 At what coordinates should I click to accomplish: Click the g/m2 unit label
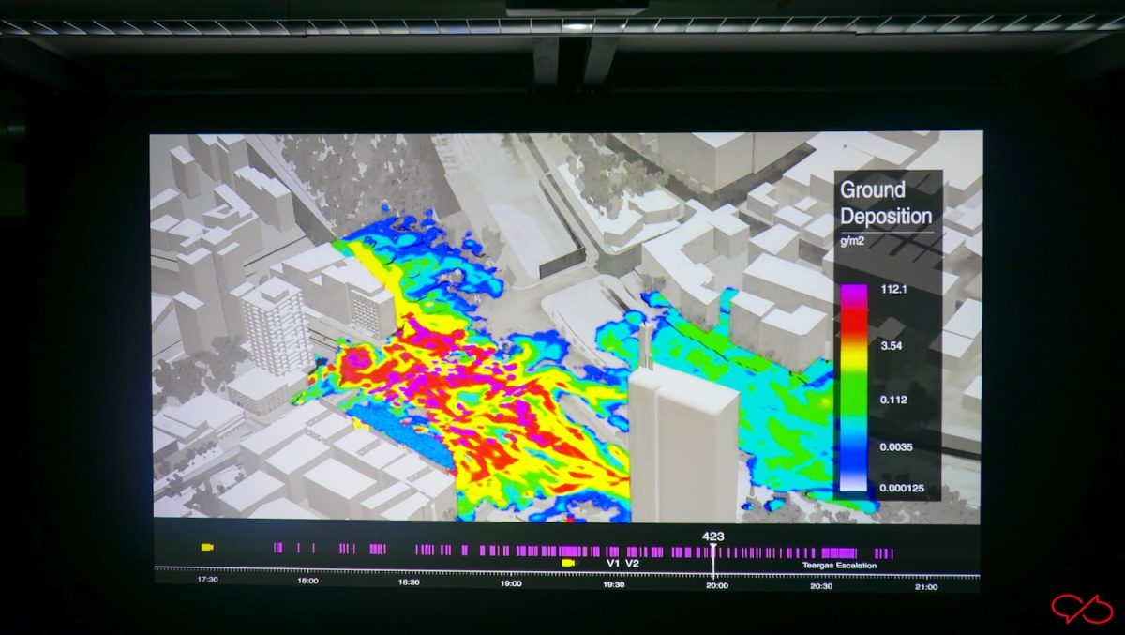click(852, 241)
